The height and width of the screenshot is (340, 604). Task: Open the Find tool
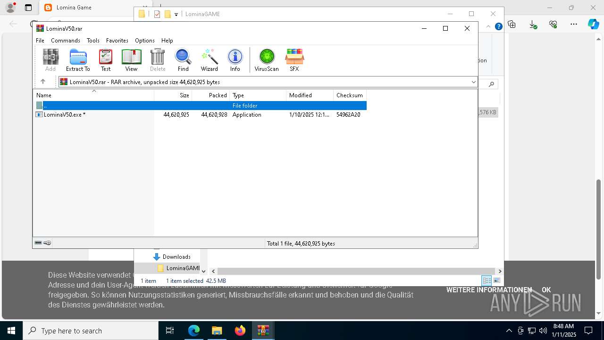pos(183,60)
